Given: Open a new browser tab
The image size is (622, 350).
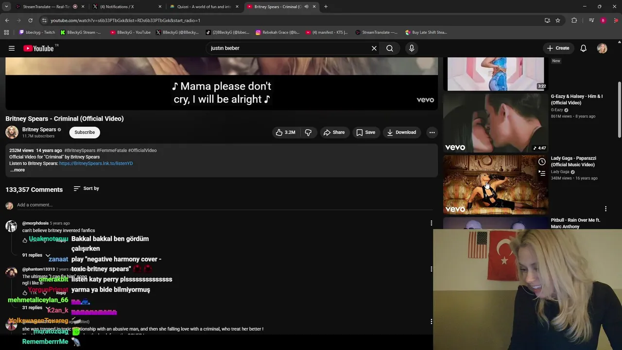Looking at the screenshot, I should tap(326, 7).
